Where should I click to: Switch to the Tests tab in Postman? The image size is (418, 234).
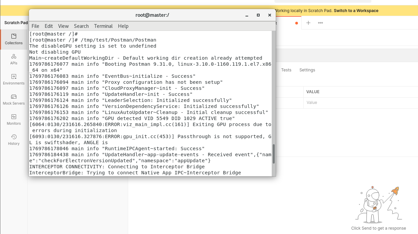point(286,70)
